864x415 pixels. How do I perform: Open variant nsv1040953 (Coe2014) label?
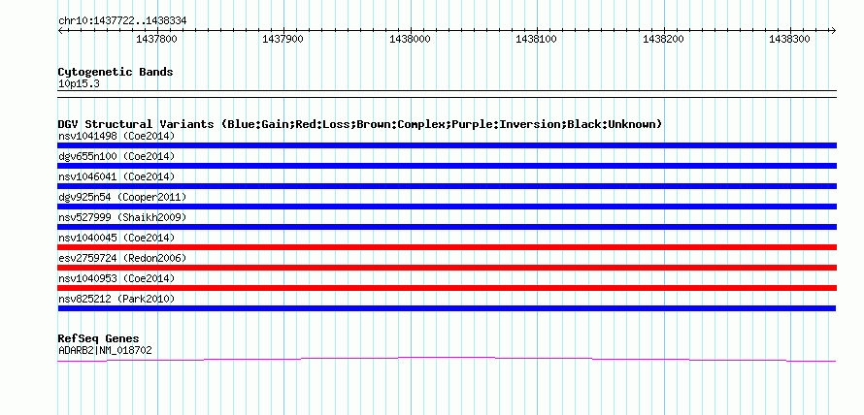pos(116,278)
